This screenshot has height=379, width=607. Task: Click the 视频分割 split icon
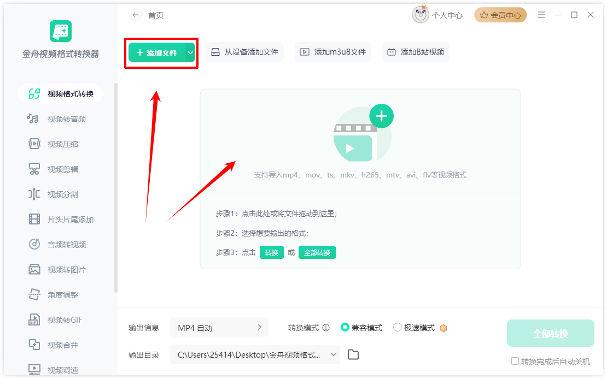click(34, 194)
